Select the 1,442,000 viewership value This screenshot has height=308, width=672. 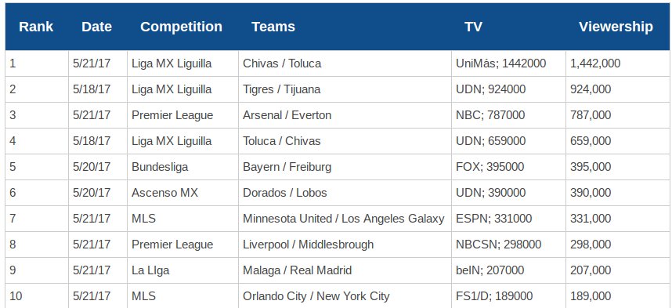click(x=618, y=63)
